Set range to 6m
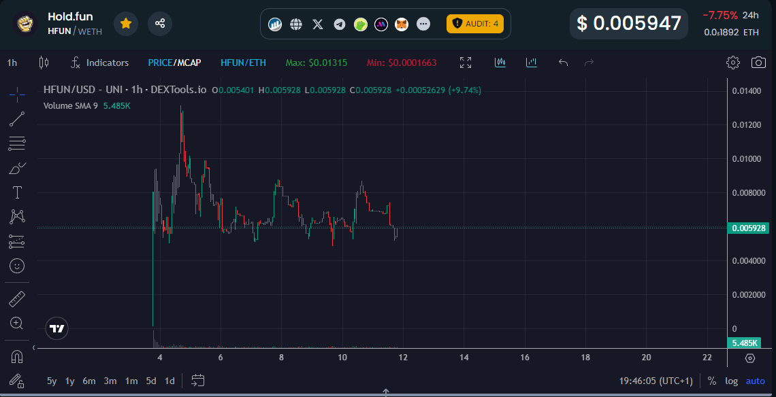 pyautogui.click(x=89, y=381)
